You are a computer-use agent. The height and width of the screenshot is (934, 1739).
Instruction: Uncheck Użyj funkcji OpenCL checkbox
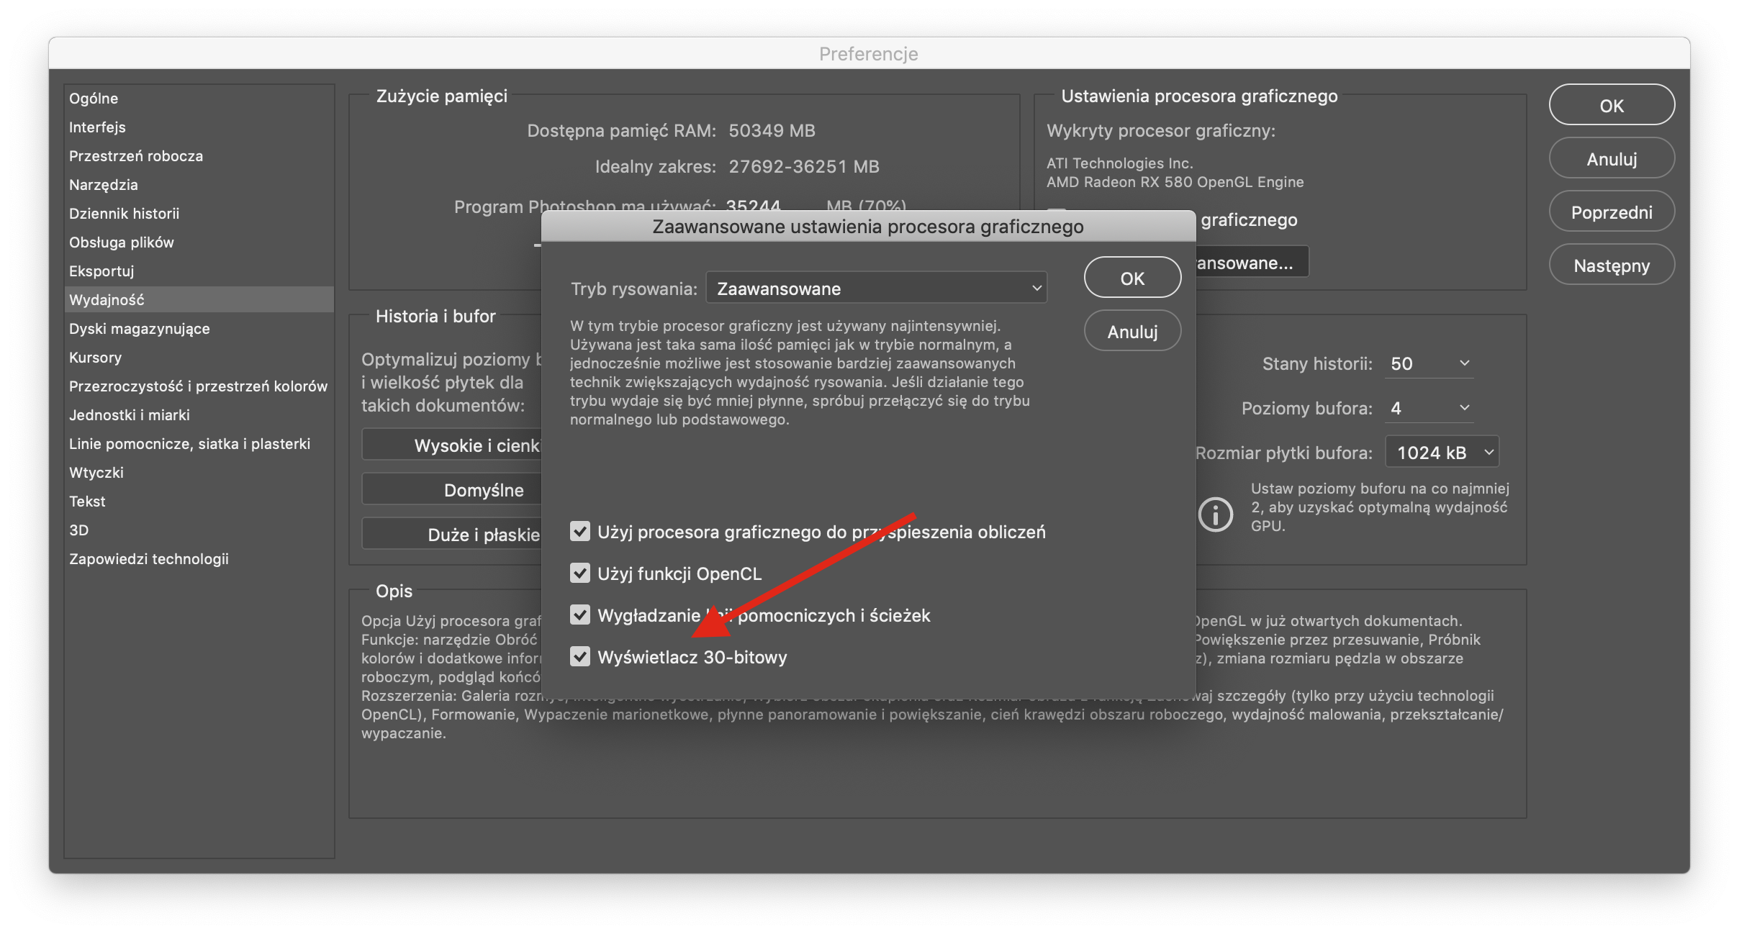coord(580,573)
